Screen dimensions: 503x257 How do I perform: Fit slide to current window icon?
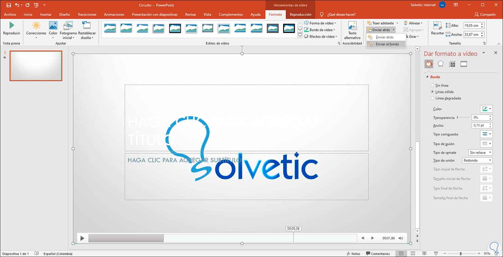click(497, 254)
